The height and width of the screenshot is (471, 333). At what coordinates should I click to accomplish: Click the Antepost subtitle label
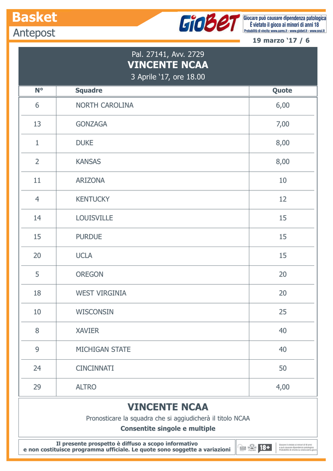34,33
